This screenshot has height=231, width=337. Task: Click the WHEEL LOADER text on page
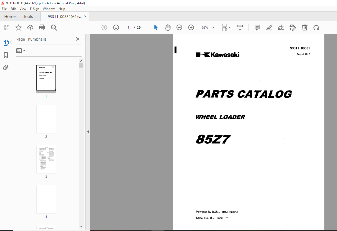[220, 117]
